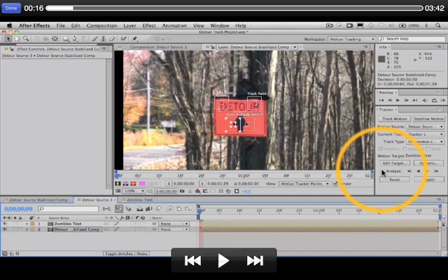Select the Pan Behind tool
This screenshot has height=280, width=448.
coord(55,39)
